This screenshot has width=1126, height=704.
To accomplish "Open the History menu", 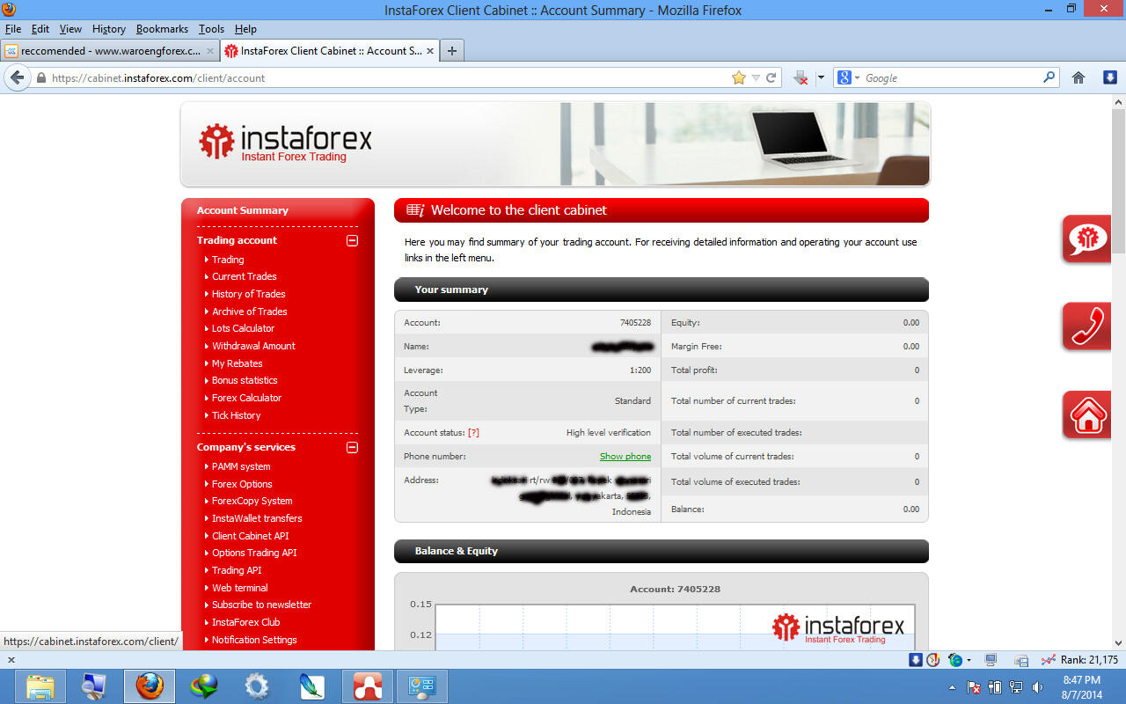I will tap(108, 29).
